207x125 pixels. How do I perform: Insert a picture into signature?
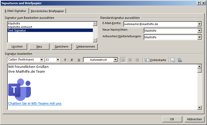tap(173, 60)
